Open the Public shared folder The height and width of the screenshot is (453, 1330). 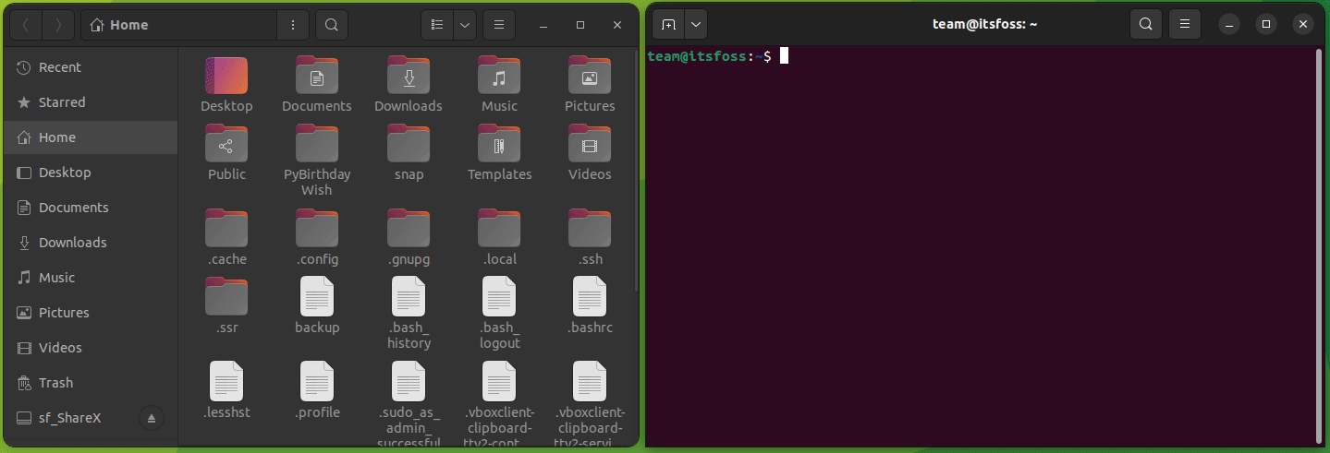coord(226,146)
